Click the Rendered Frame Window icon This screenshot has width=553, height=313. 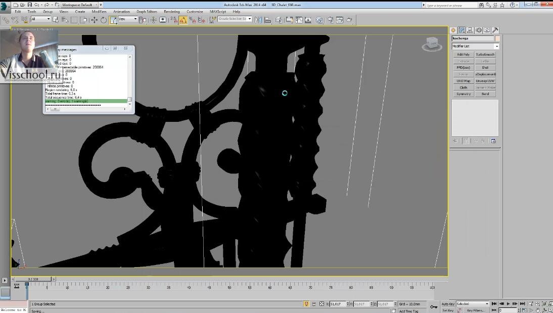click(x=340, y=20)
